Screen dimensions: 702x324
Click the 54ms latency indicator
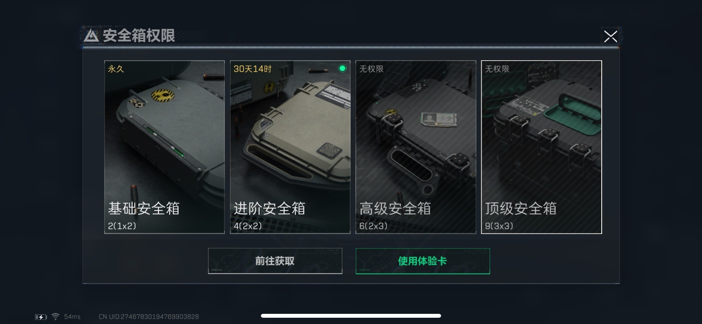click(x=72, y=317)
